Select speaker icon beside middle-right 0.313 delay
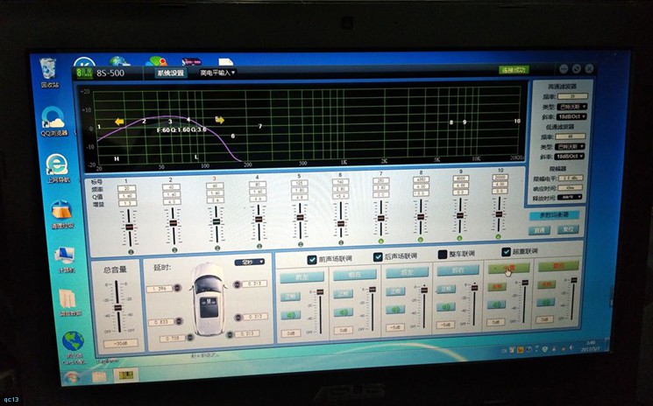653x406 pixels. point(238,317)
